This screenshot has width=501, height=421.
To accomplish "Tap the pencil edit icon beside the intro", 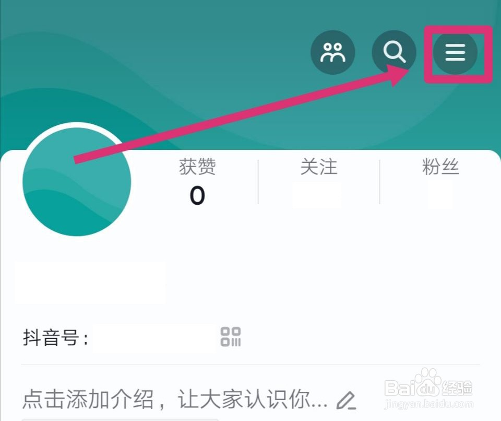I will click(347, 400).
